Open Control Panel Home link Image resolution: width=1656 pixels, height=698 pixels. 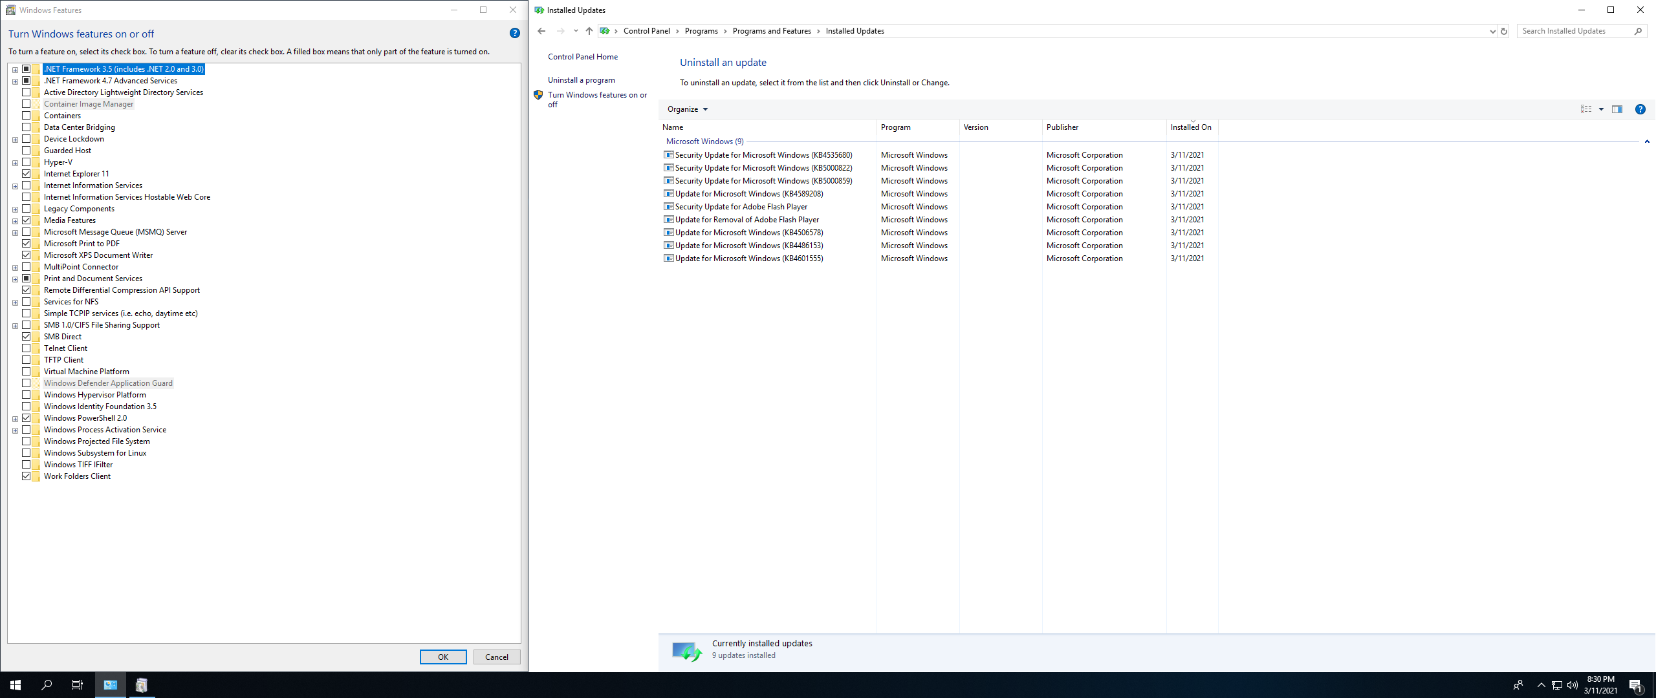(x=583, y=57)
